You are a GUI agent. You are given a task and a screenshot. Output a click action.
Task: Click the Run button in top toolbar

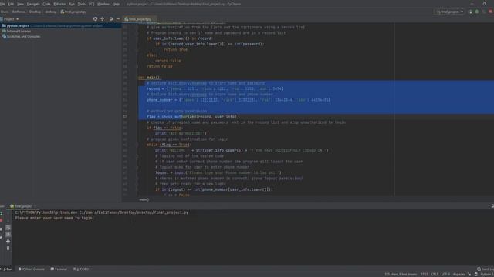[x=470, y=12]
